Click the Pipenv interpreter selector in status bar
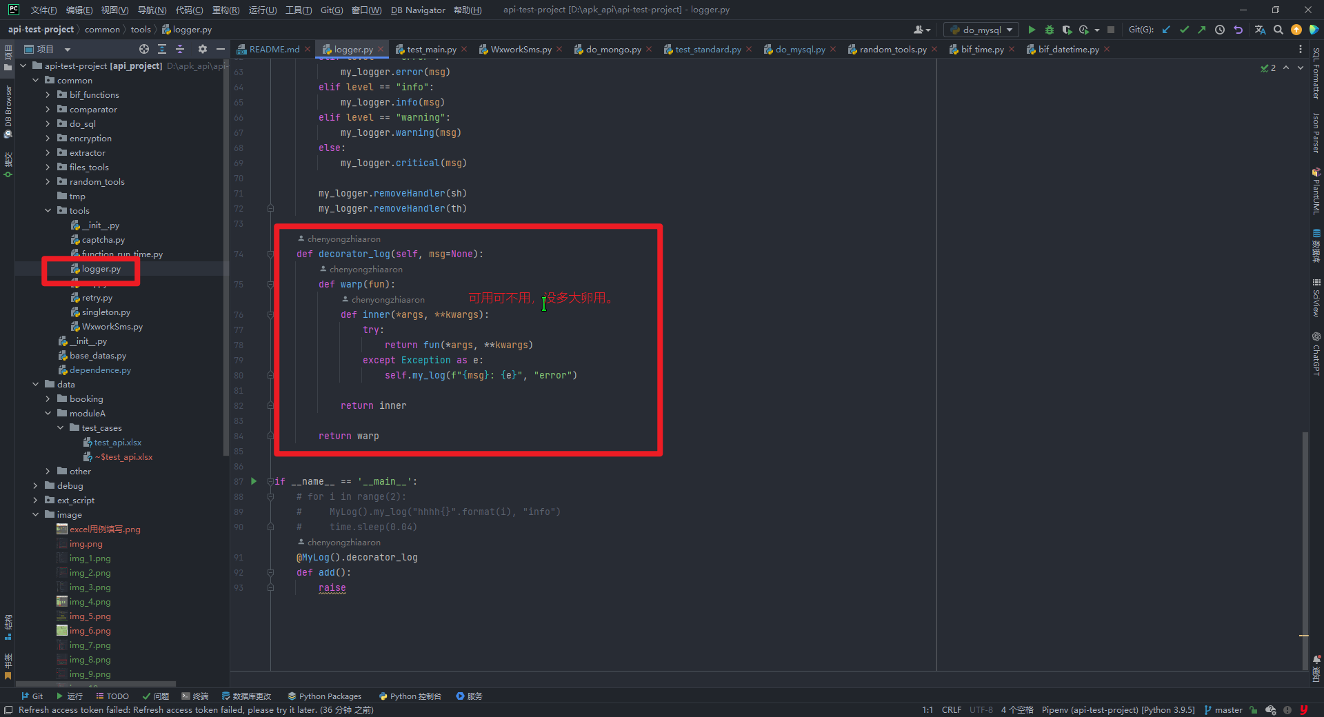1324x717 pixels. click(x=1118, y=710)
